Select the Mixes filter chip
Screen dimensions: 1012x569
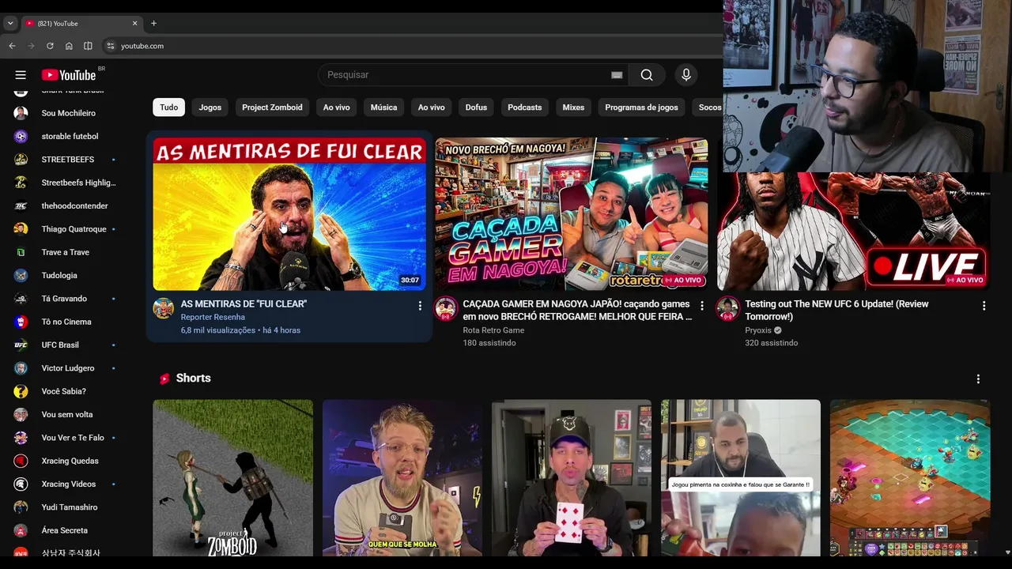point(573,107)
